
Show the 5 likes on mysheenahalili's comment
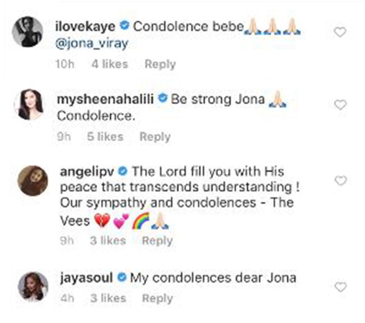[105, 137]
